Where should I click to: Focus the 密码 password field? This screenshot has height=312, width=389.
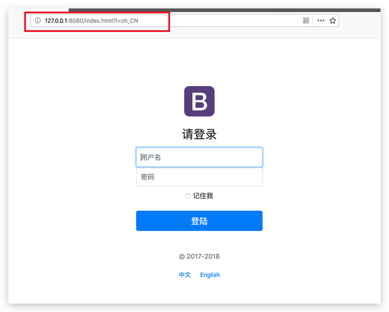pyautogui.click(x=199, y=177)
